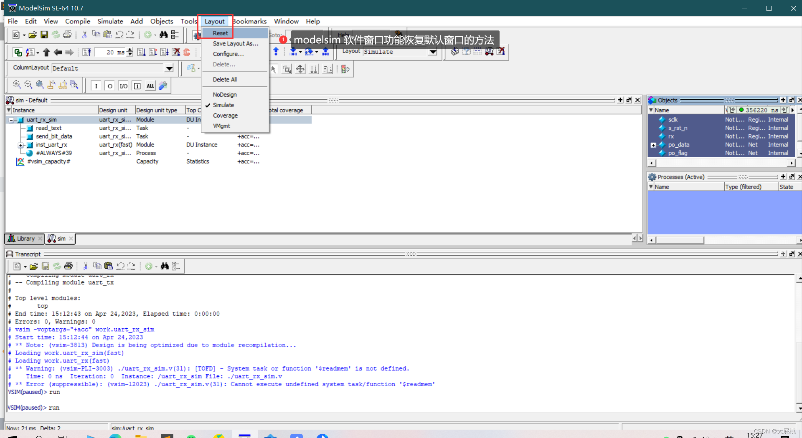Open the Layout Simulate dropdown arrow
The image size is (802, 438).
tap(433, 52)
